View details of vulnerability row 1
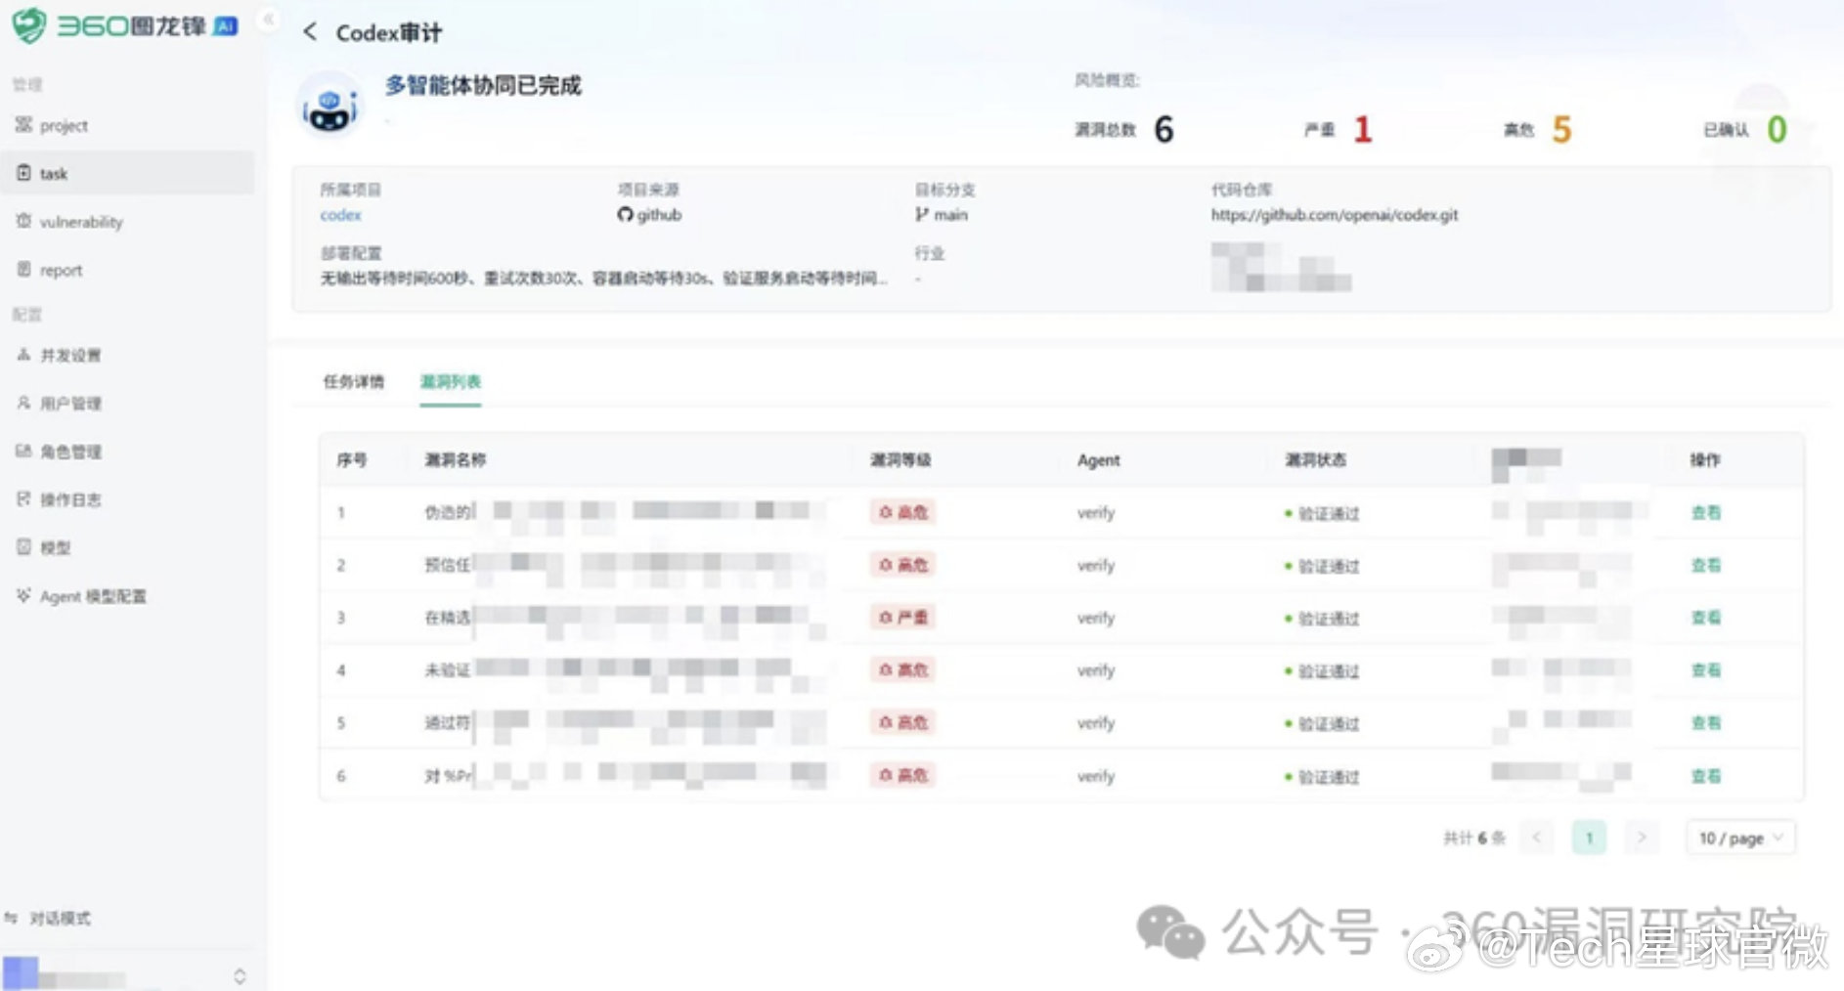 point(1706,512)
